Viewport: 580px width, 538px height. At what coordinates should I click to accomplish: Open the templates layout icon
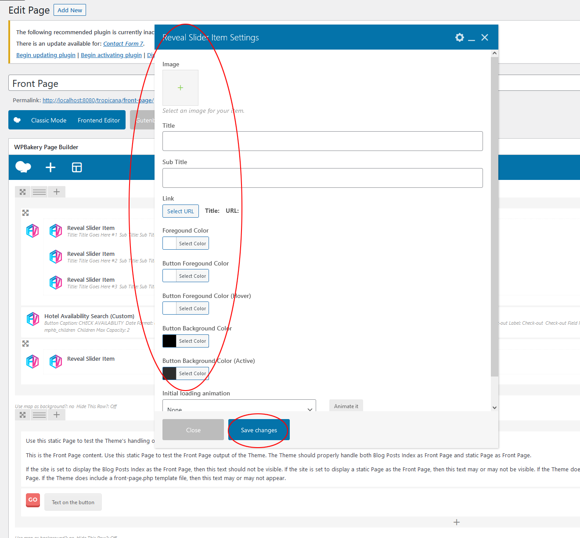point(77,167)
